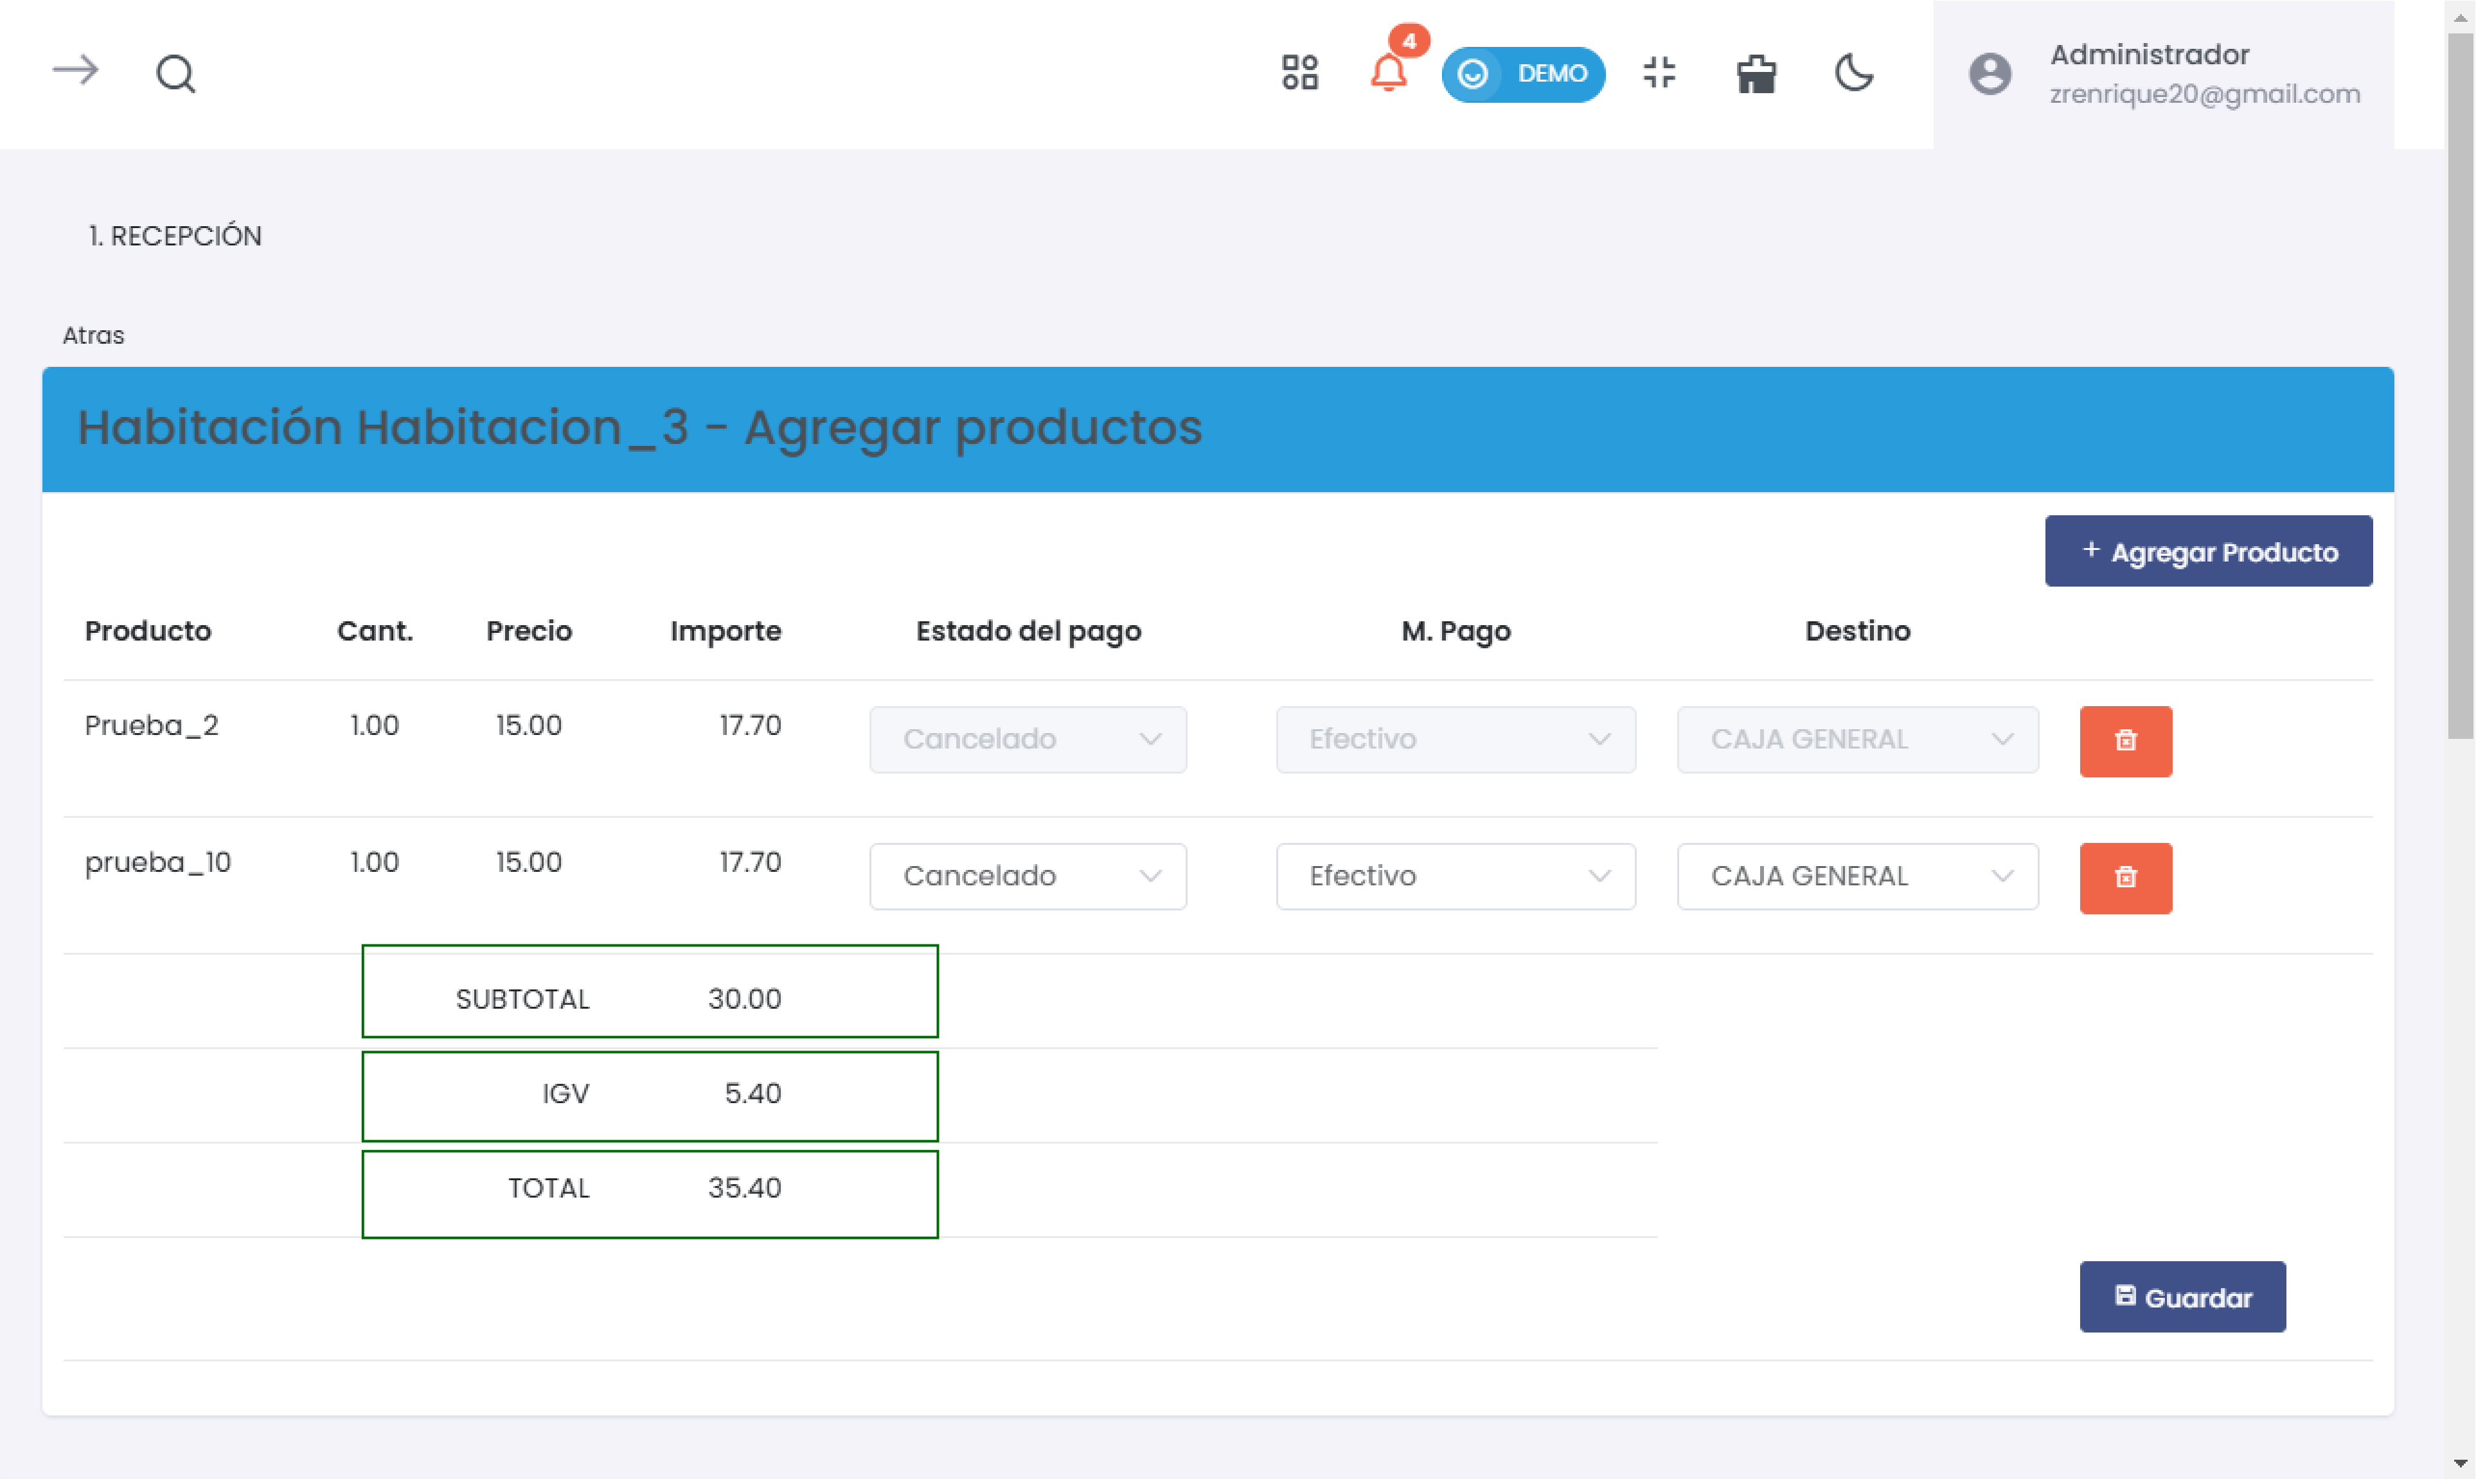
Task: Open the search magnifier icon
Action: (175, 74)
